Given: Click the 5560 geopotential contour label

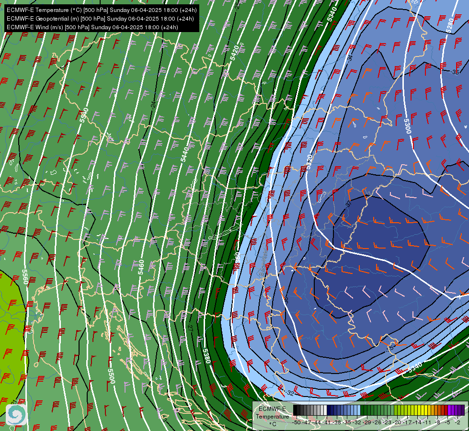Looking at the screenshot, I should [x=25, y=277].
